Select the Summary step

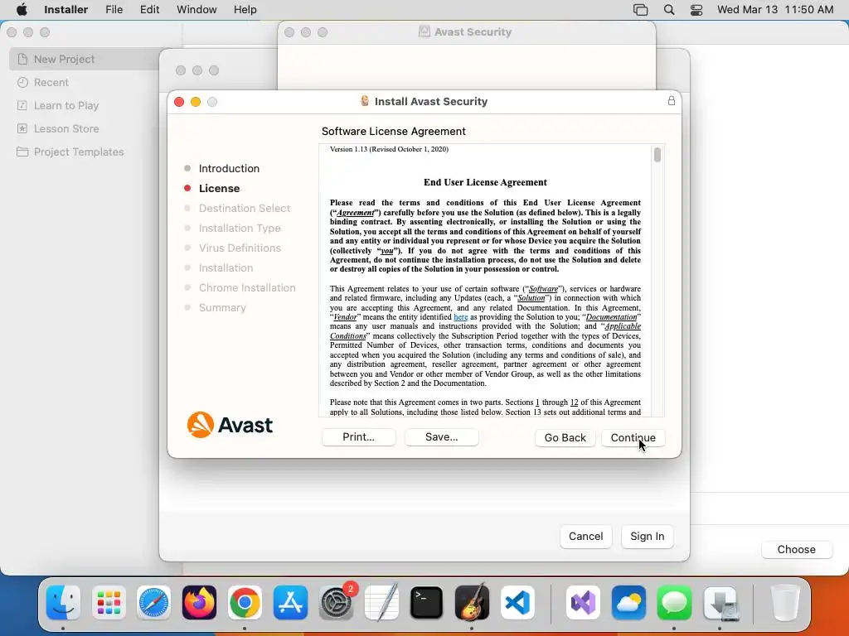[222, 307]
